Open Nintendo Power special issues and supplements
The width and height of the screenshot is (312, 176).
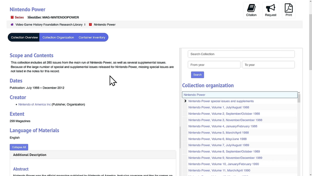221,101
